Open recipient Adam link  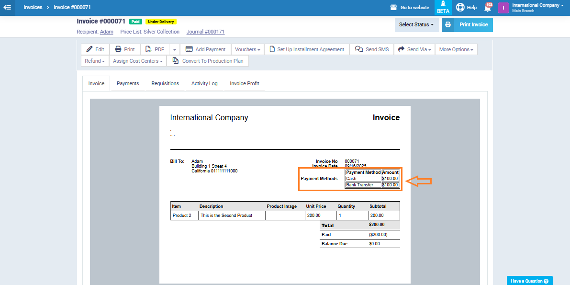[106, 32]
